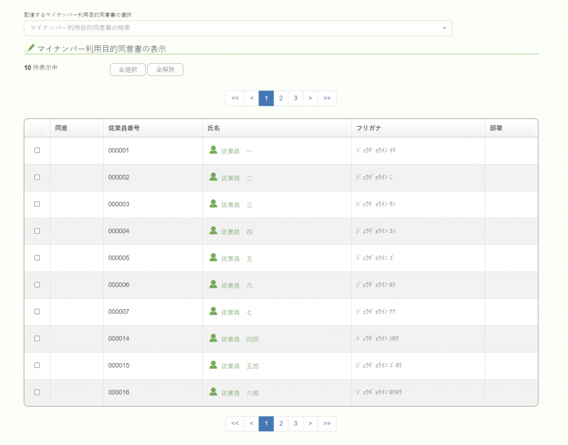This screenshot has height=445, width=568.
Task: Click the person icon beside 従業員 四郎
Action: pos(214,338)
